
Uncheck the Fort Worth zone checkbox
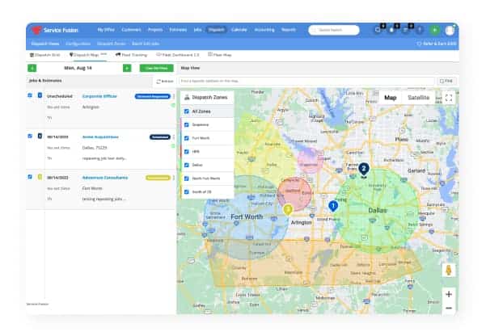[x=187, y=138]
